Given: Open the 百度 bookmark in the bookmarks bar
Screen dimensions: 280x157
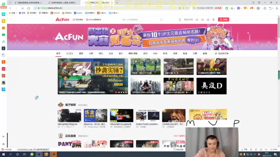Looking at the screenshot, I should pos(22,13).
